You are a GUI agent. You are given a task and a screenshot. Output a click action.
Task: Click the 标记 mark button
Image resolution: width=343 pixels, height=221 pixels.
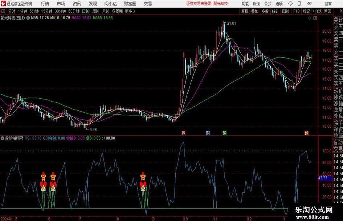coord(306,11)
